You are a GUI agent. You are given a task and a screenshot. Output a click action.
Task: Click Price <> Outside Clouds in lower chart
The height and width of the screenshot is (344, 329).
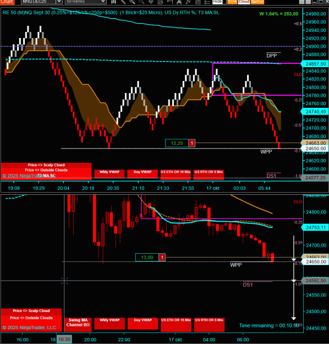tap(31, 318)
